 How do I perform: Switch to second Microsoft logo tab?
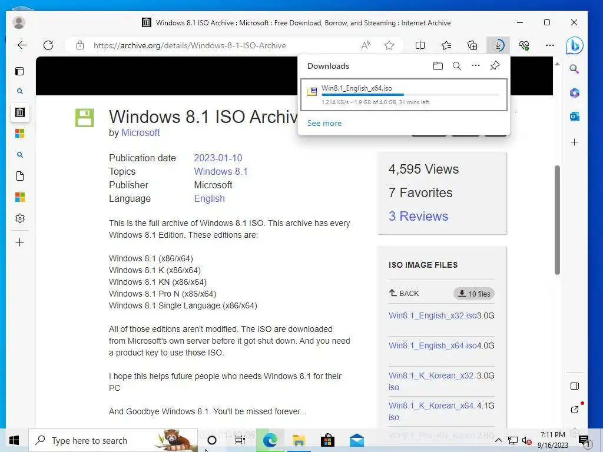click(x=19, y=197)
